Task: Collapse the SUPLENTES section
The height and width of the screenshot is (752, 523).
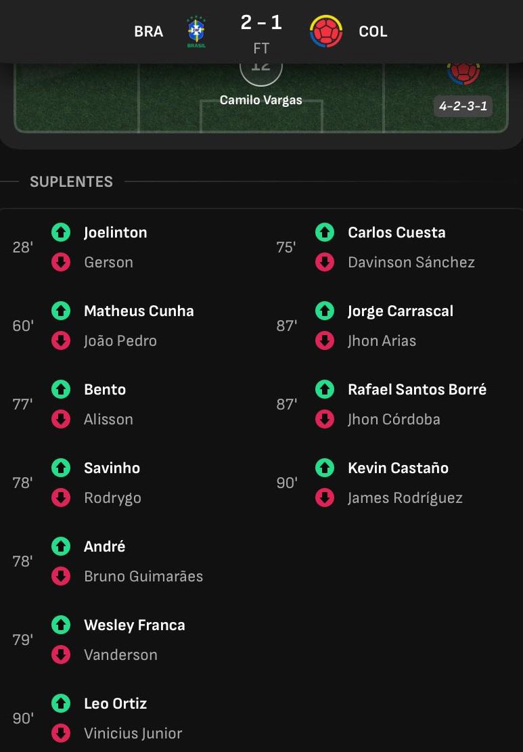Action: [71, 181]
